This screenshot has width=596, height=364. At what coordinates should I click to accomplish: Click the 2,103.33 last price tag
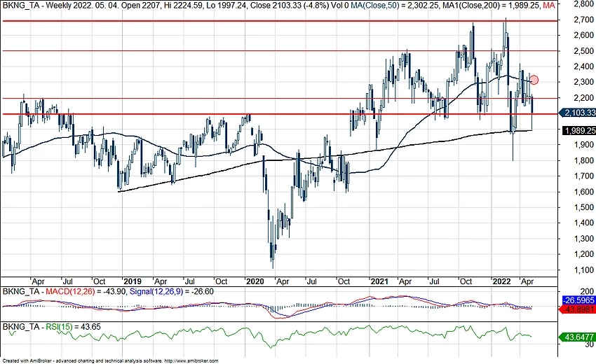click(x=578, y=113)
